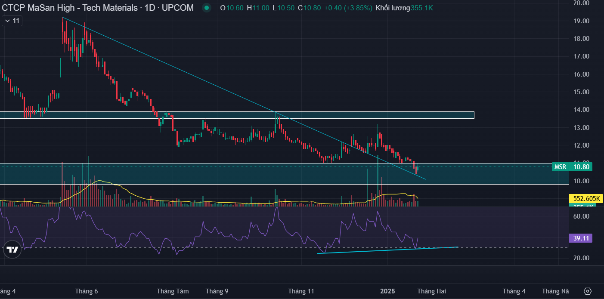Image resolution: width=604 pixels, height=299 pixels.
Task: Click the 17.00 price axis label
Action: [581, 56]
